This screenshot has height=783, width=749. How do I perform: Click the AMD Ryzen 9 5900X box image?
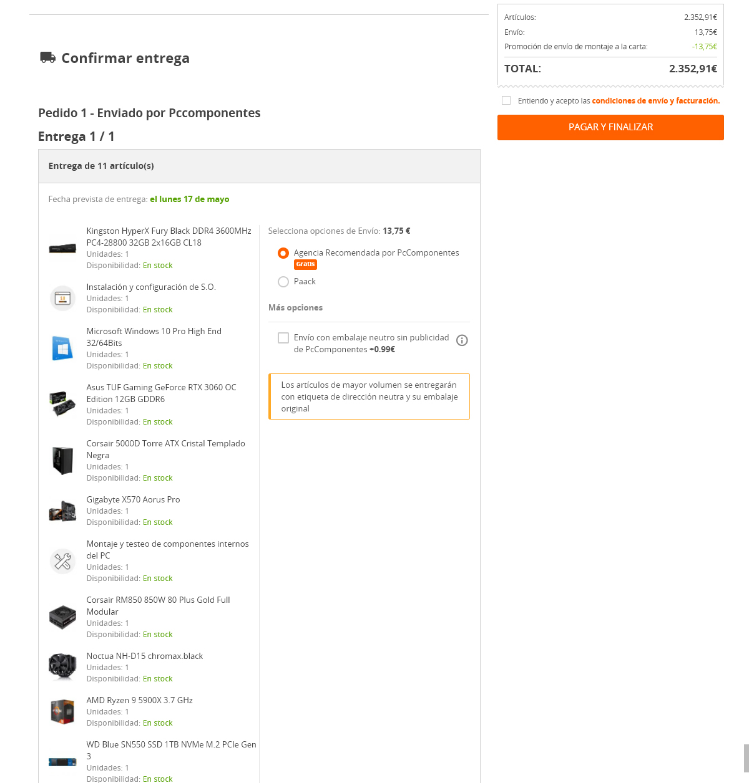click(62, 711)
